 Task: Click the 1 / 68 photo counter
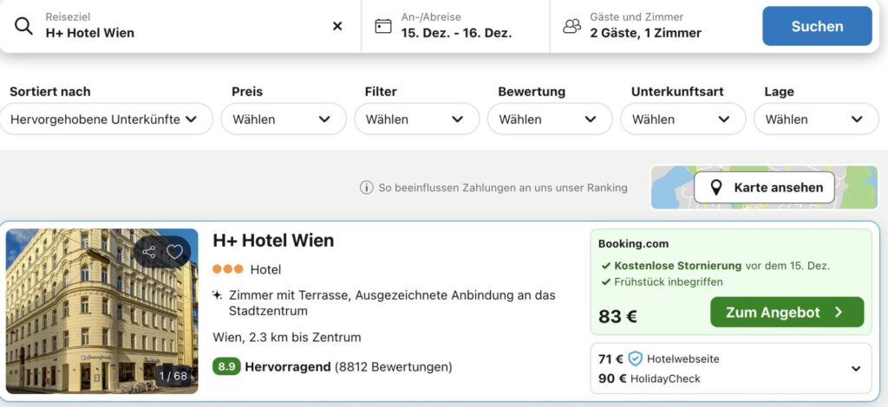click(x=173, y=376)
